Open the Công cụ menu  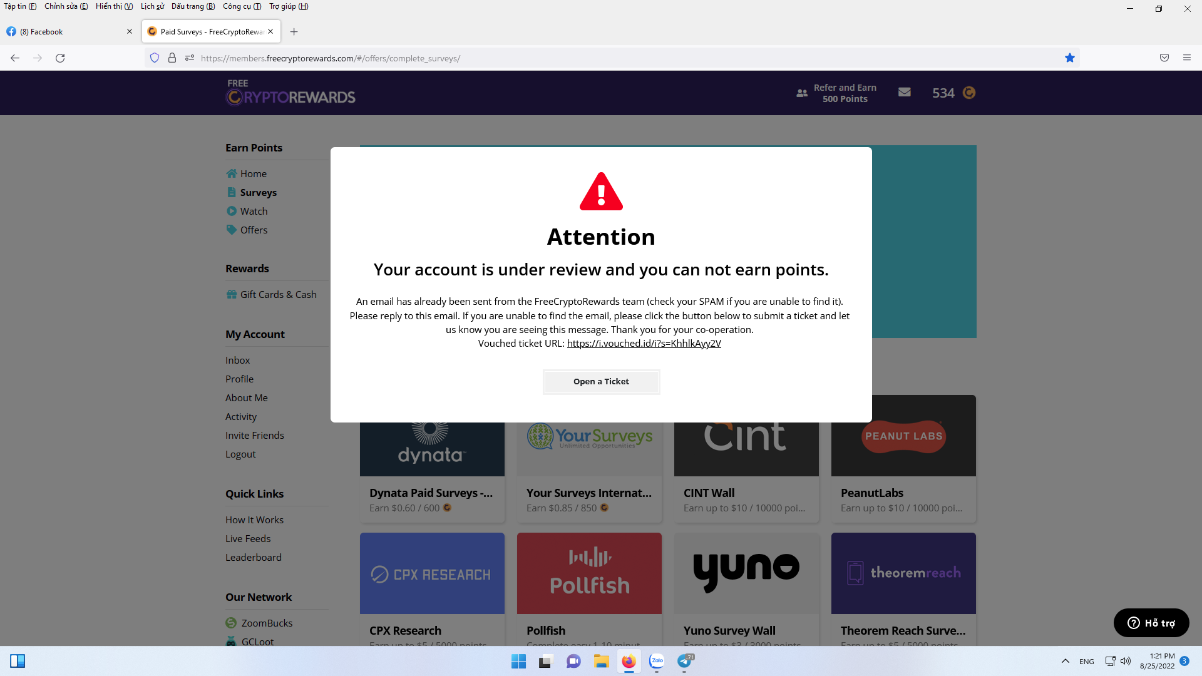coord(242,6)
